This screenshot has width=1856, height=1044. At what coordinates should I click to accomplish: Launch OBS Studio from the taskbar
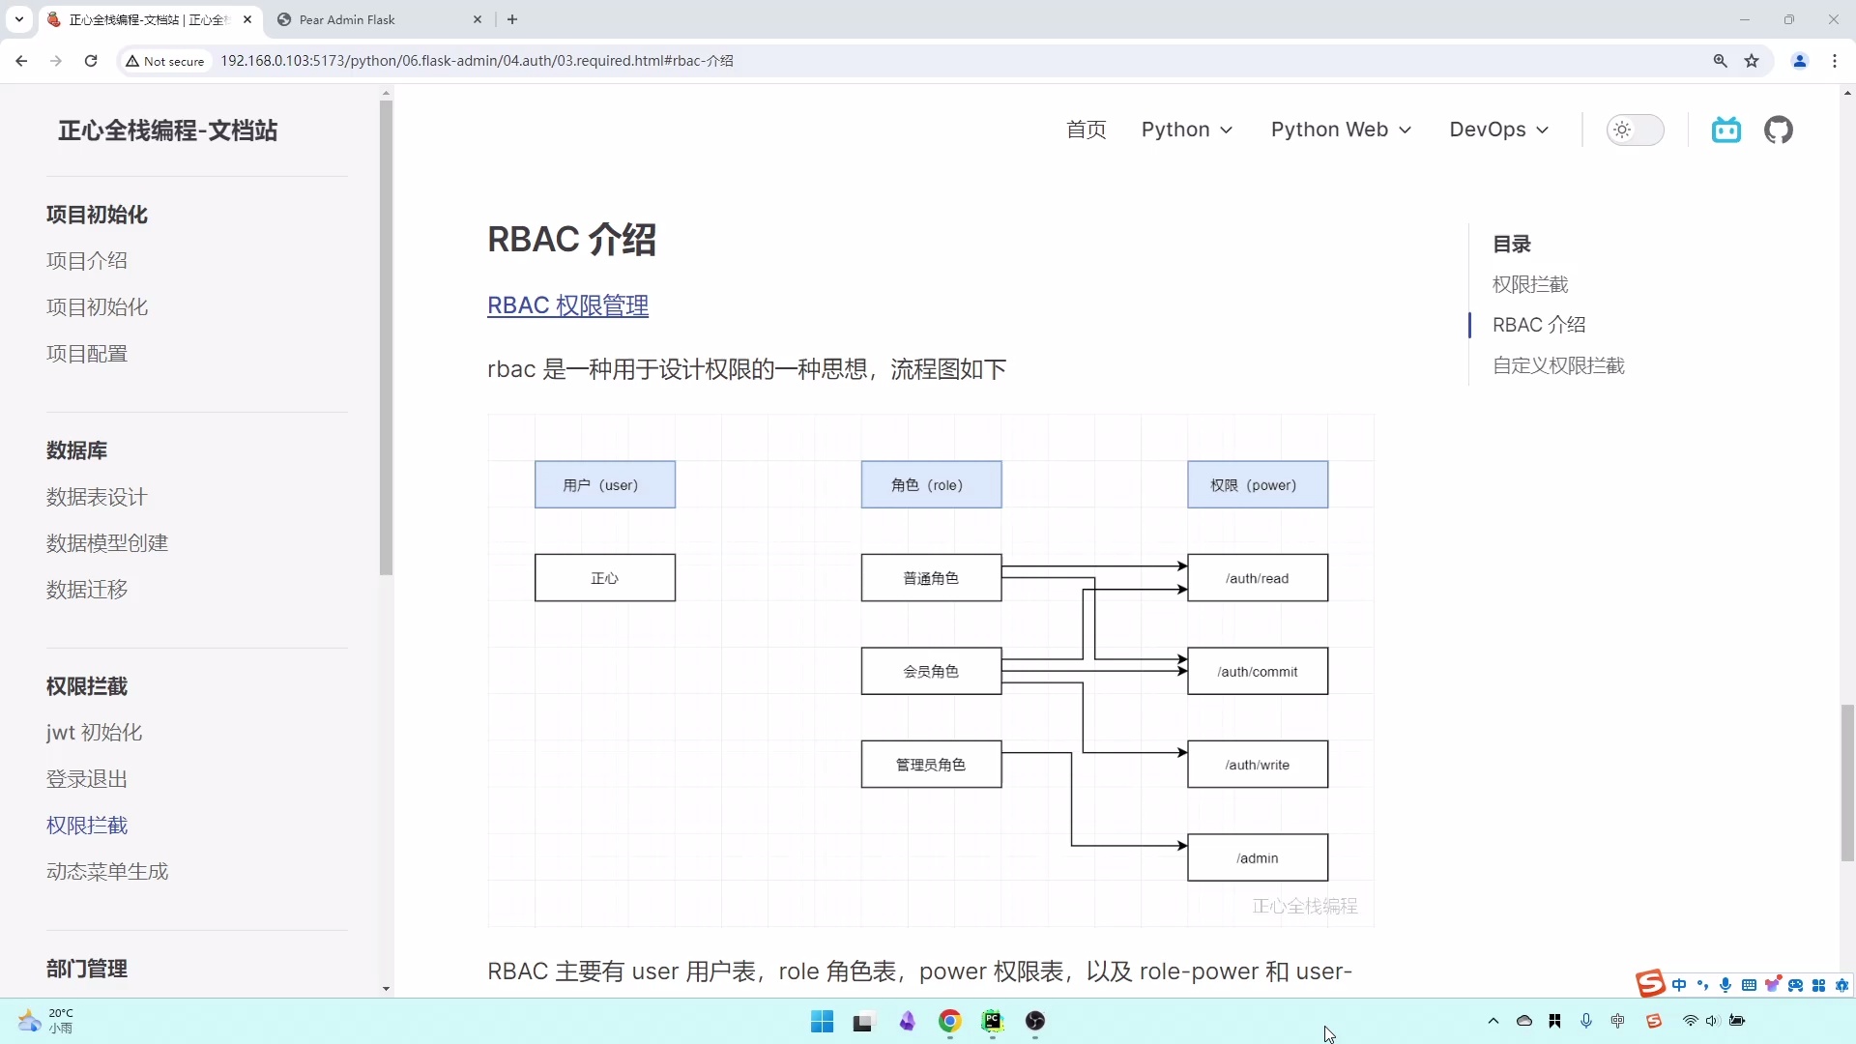[1036, 1022]
